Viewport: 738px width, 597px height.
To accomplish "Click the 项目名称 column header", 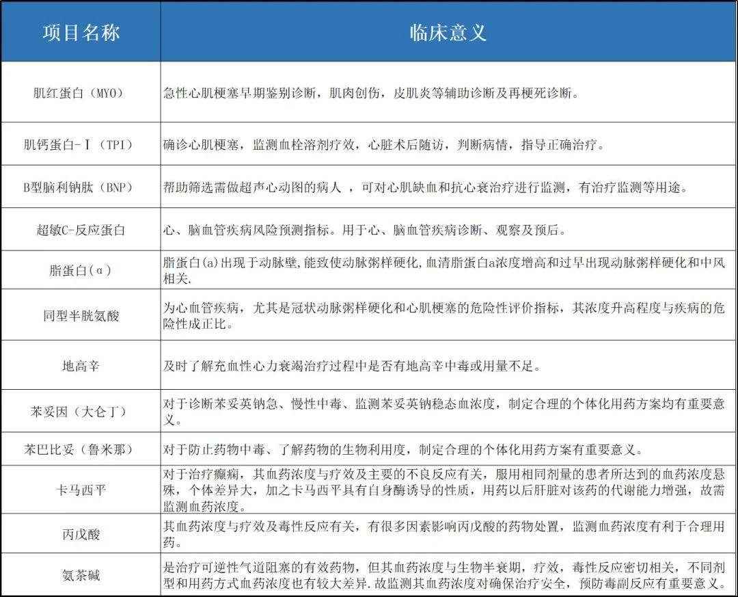I will coord(81,33).
